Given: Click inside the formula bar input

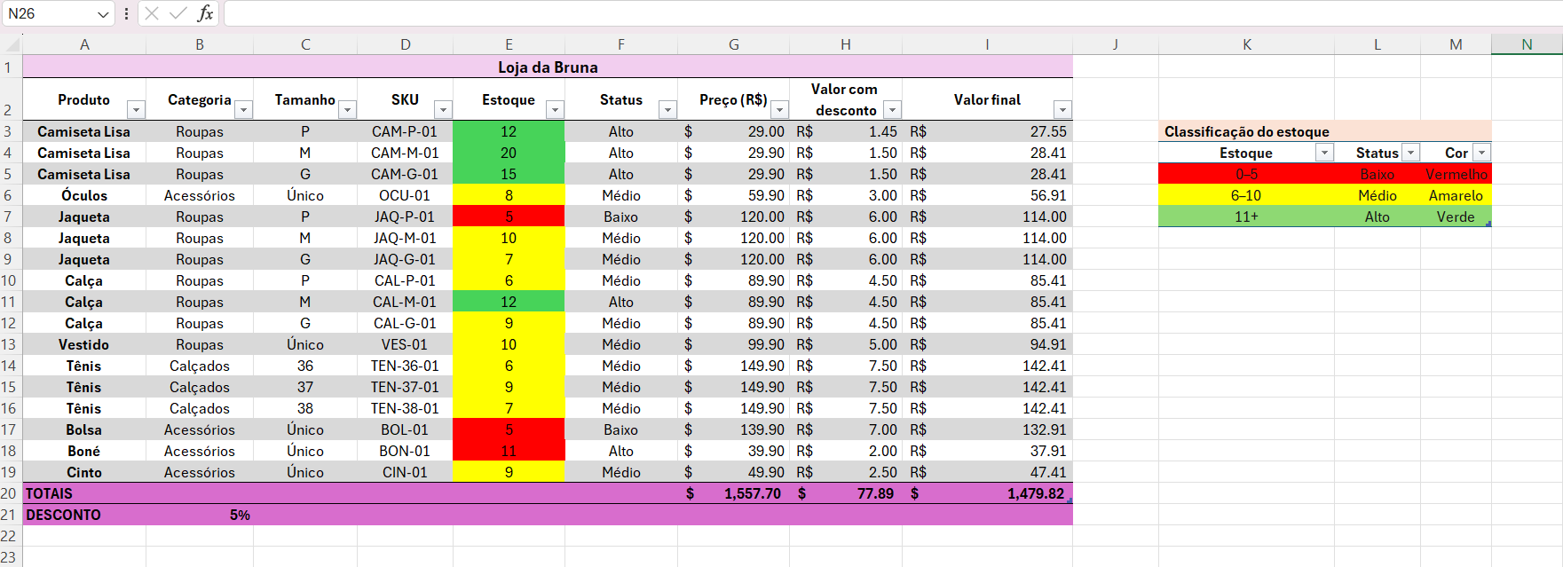Looking at the screenshot, I should coord(888,13).
